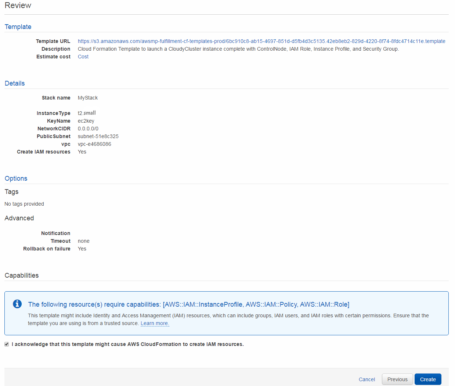Select the vpc value 'vpc-e4686086'
455x386 pixels.
(94, 144)
